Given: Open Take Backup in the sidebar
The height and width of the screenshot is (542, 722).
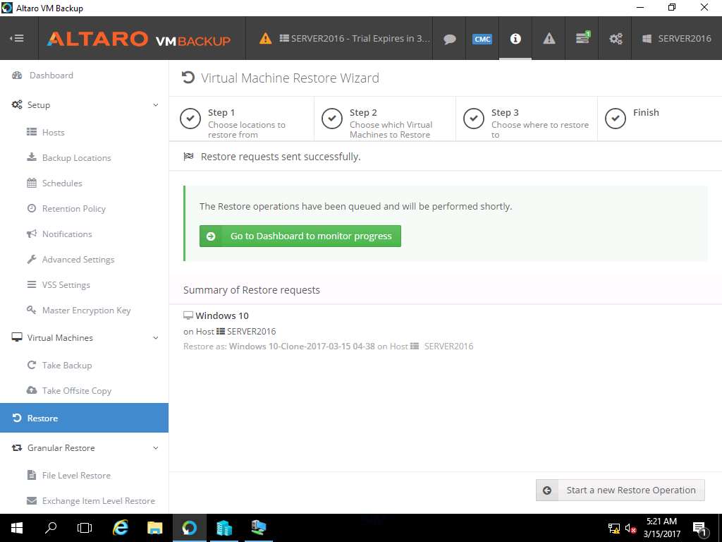Looking at the screenshot, I should [67, 365].
